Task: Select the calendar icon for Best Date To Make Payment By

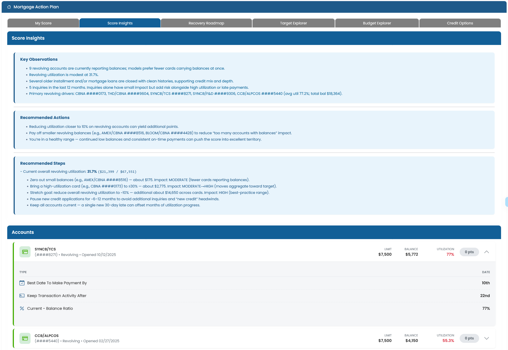Action: [22, 283]
